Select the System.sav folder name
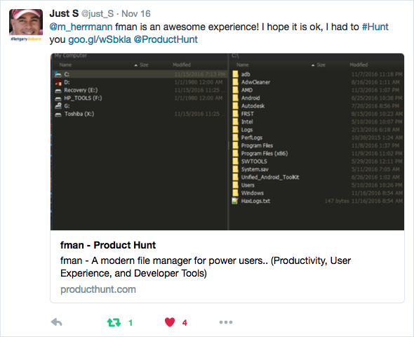Screen dimensions: 414x337 click(x=255, y=170)
